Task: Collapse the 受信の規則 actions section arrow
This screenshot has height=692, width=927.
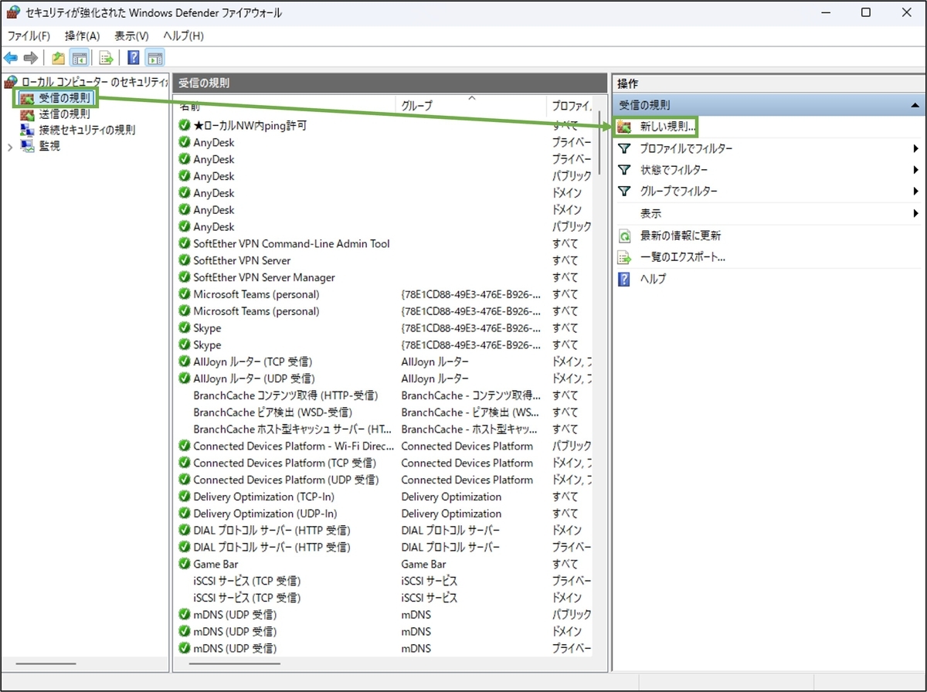Action: coord(915,105)
